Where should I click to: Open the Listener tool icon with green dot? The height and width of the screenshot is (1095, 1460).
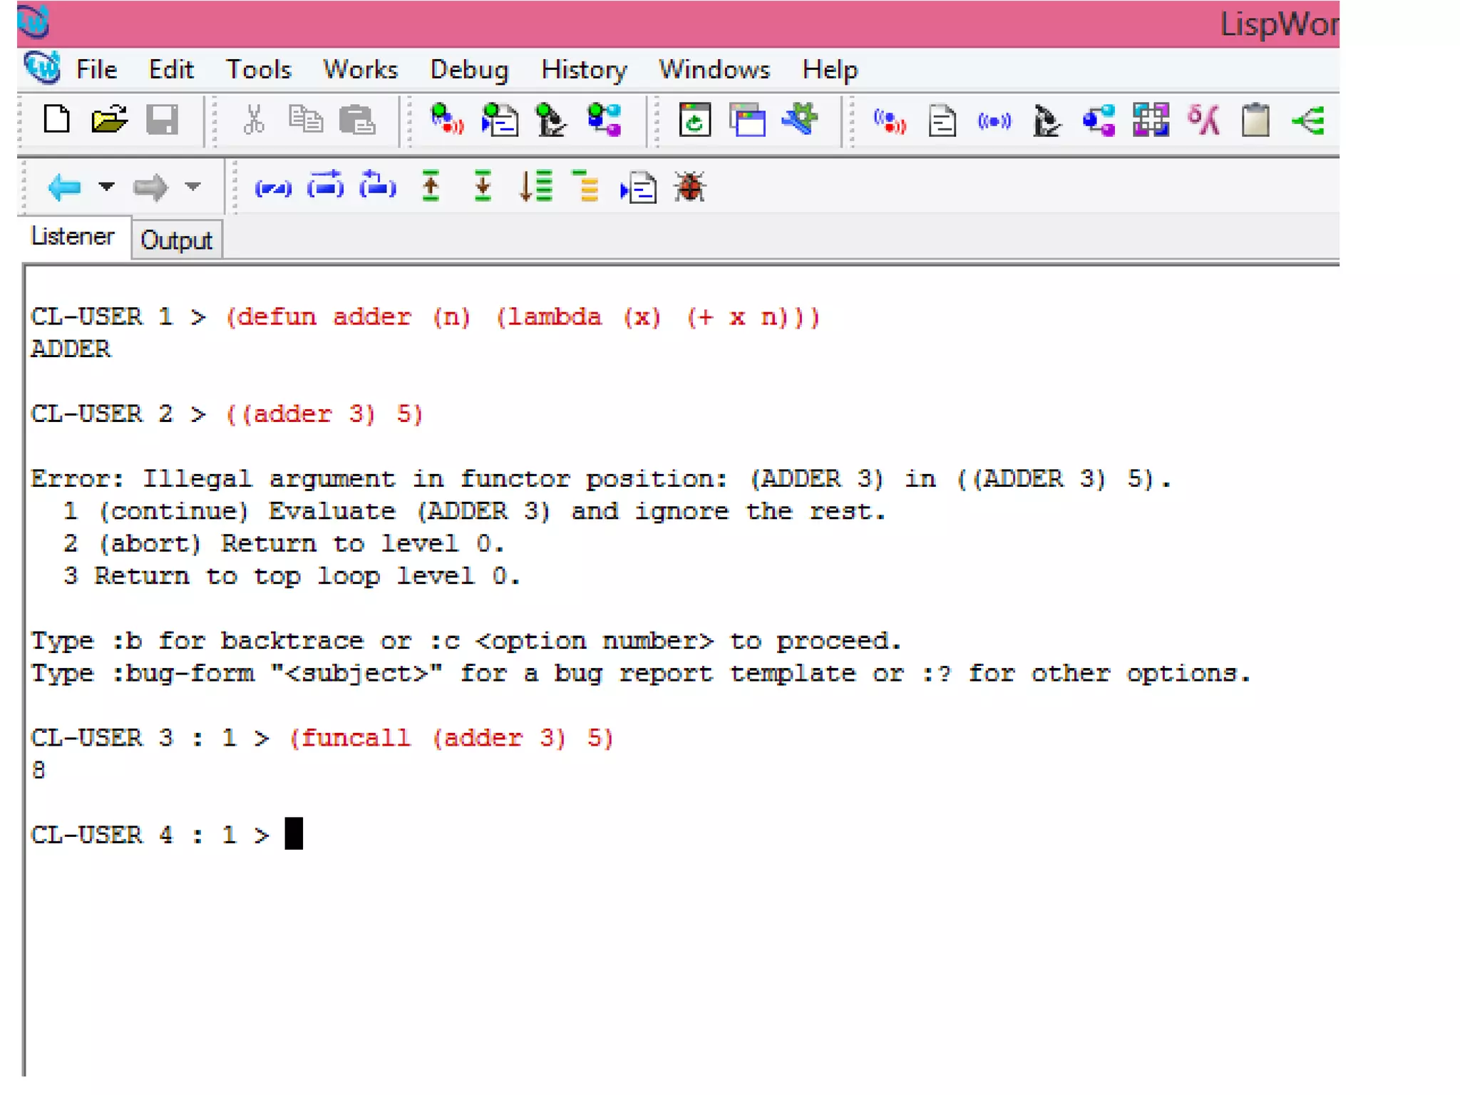[x=447, y=119]
